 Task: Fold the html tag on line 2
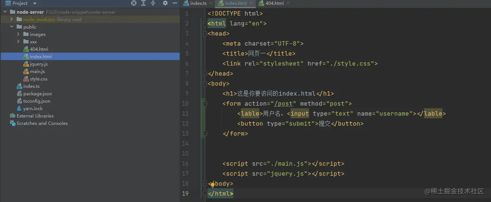click(x=205, y=24)
